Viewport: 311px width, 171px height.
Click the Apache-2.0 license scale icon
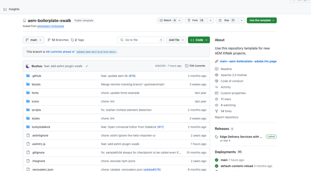[x=216, y=75]
